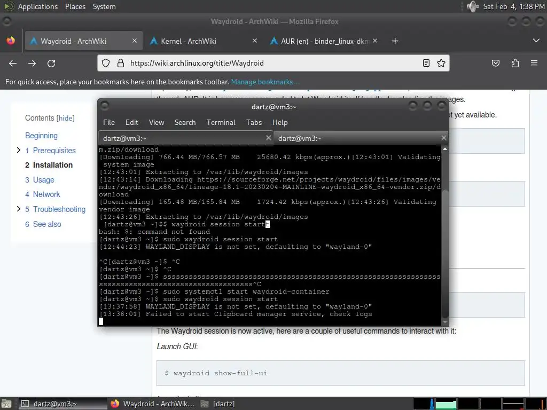Click the site padlock icon
547x410 pixels.
(121, 63)
